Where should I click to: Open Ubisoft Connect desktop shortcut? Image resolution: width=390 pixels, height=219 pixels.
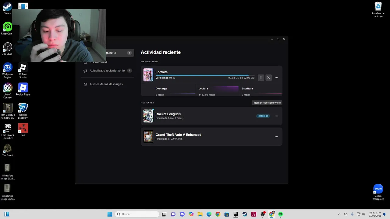pyautogui.click(x=8, y=91)
